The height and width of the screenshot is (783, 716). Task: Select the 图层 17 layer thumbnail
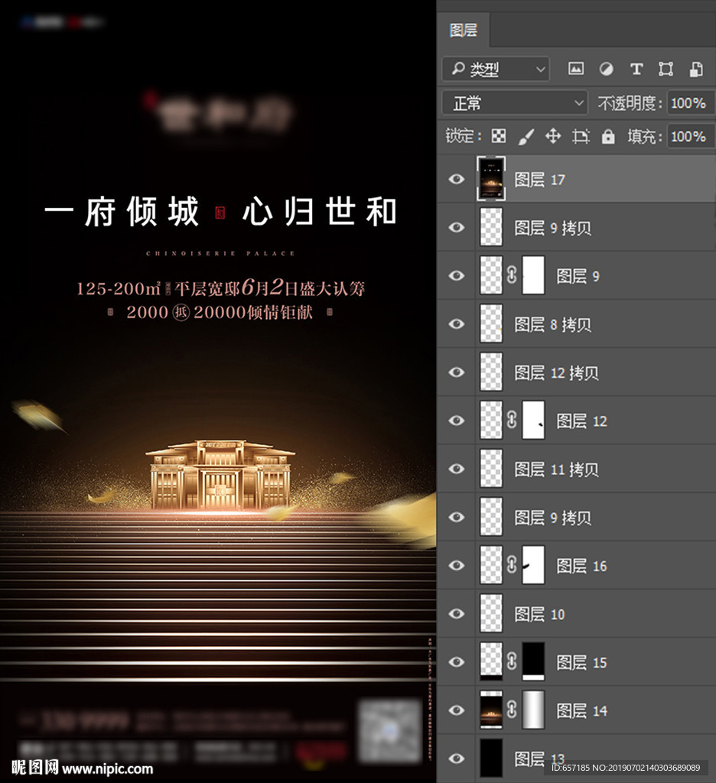click(491, 179)
